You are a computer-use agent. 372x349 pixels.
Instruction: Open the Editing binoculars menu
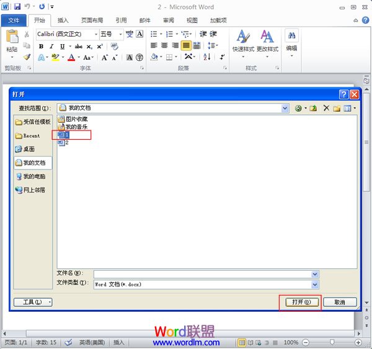(291, 43)
